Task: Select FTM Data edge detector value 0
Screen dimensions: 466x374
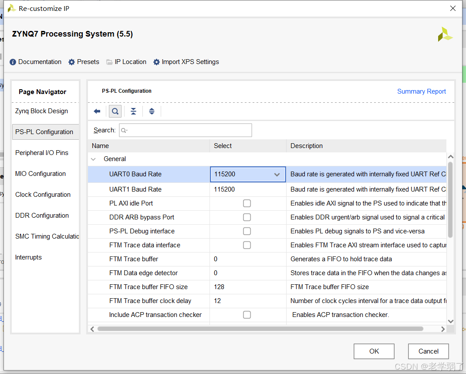Action: click(216, 273)
